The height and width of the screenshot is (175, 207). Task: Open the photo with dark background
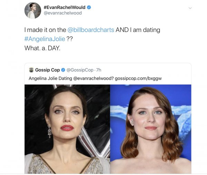[x=67, y=129]
